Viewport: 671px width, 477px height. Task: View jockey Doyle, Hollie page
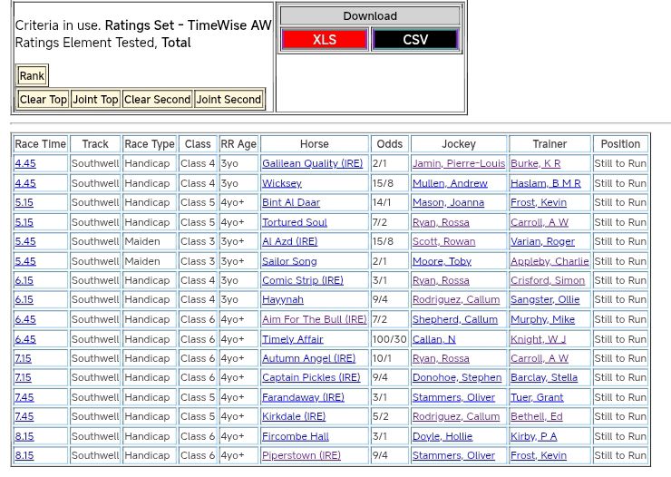442,436
